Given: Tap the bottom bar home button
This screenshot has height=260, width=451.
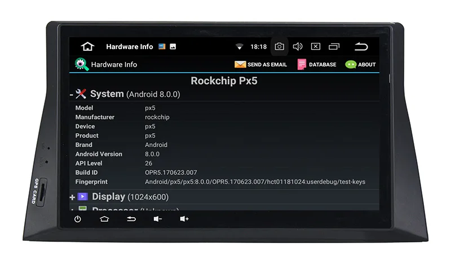Looking at the screenshot, I should click(x=104, y=219).
